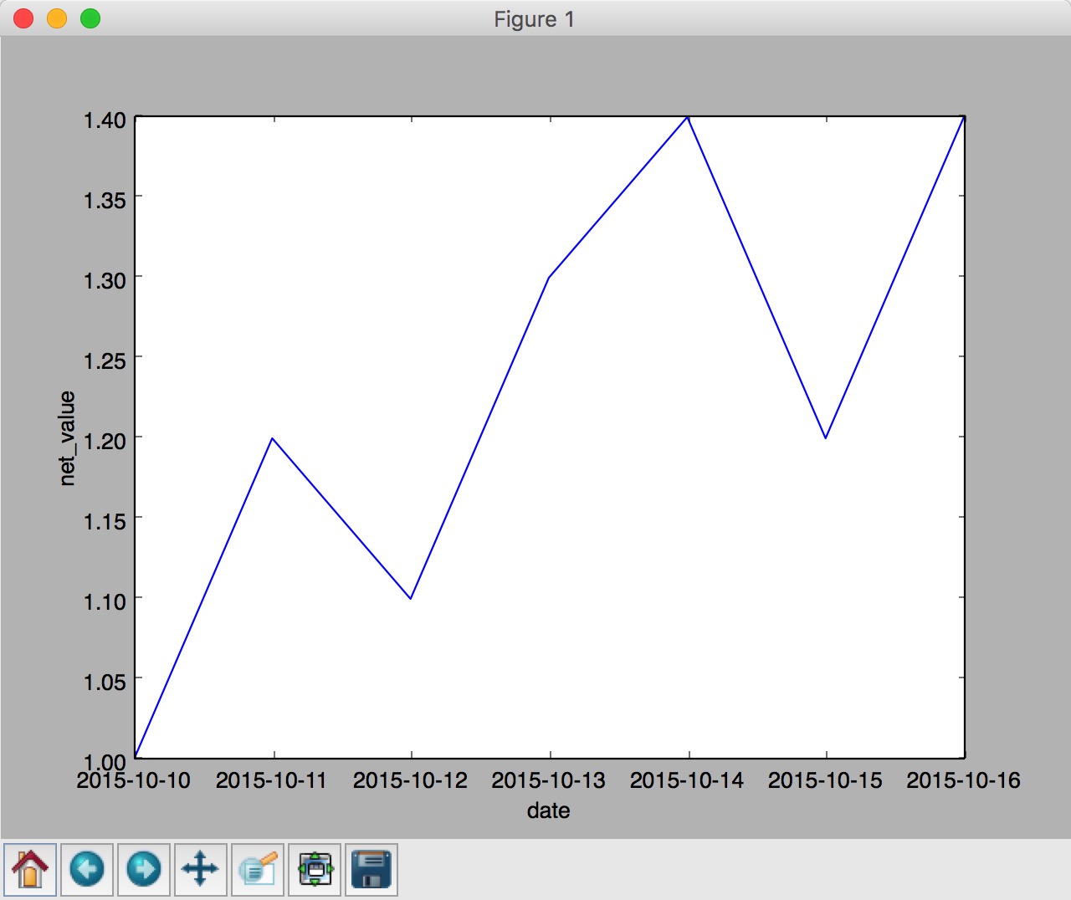Click the 2015-10-15 tick label

pyautogui.click(x=825, y=780)
